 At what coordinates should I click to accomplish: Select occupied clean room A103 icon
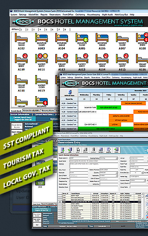tap(41, 38)
